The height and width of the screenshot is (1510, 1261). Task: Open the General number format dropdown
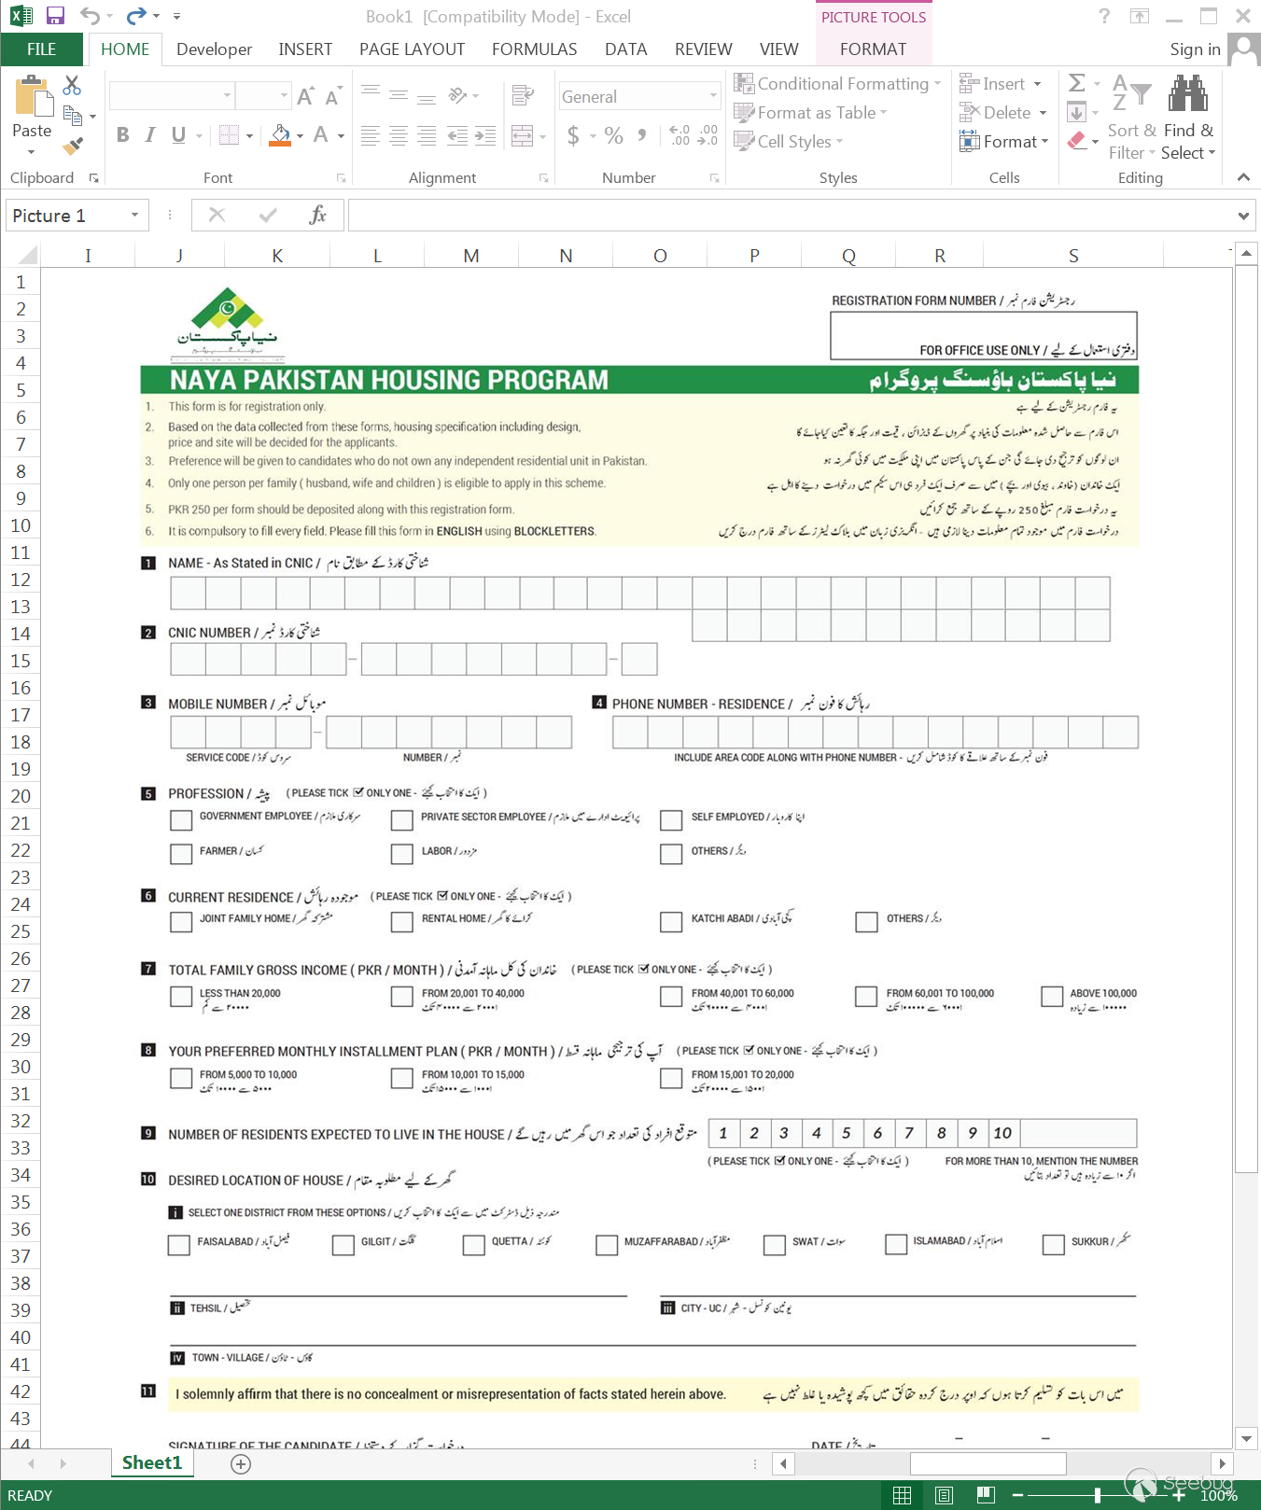point(713,95)
